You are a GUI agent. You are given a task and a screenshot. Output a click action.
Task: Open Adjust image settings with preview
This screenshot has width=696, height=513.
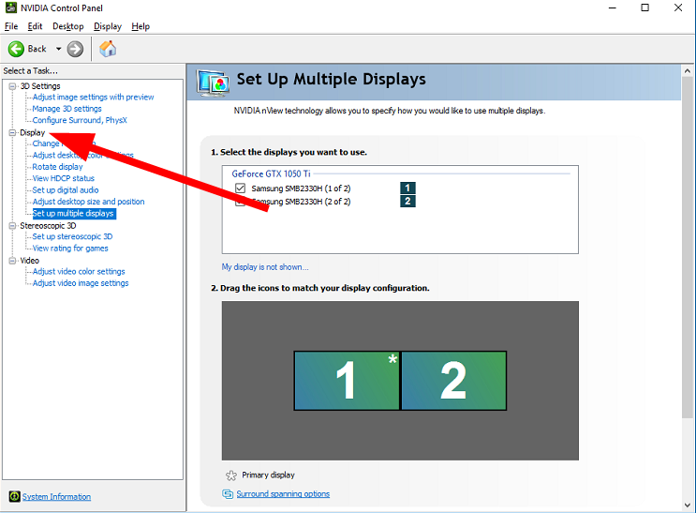[x=94, y=97]
